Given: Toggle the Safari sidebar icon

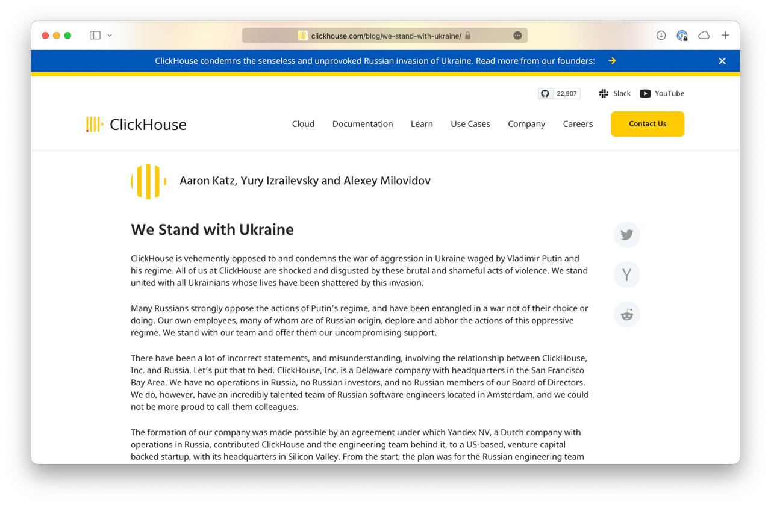Looking at the screenshot, I should click(95, 36).
